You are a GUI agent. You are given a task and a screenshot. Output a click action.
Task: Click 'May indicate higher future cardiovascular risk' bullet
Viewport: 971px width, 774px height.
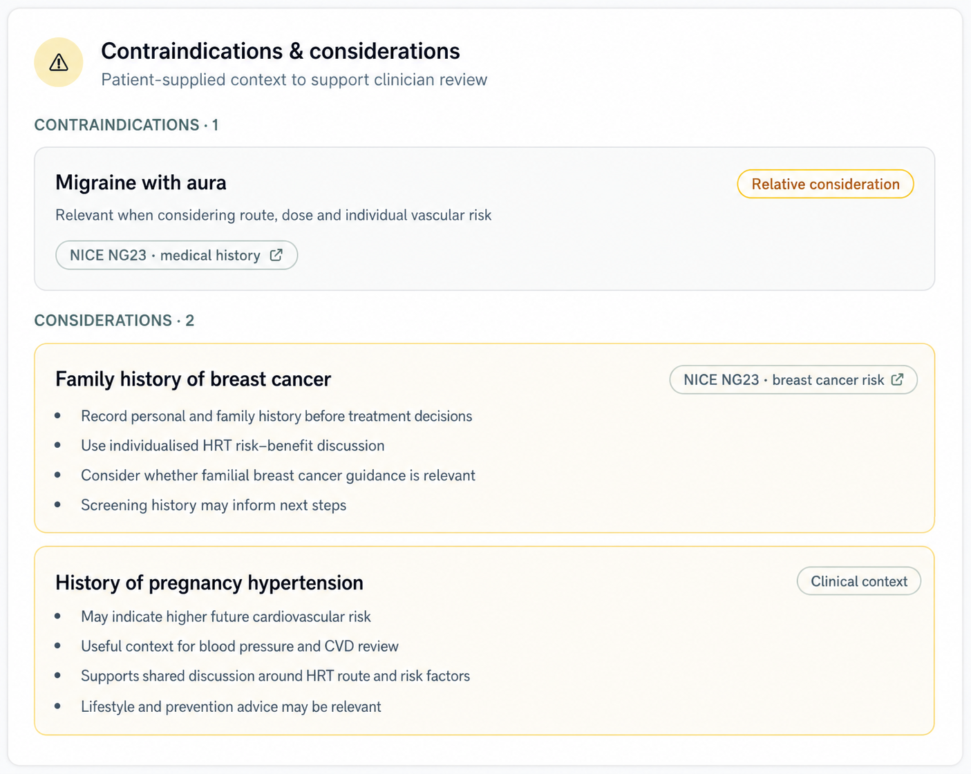(x=225, y=616)
